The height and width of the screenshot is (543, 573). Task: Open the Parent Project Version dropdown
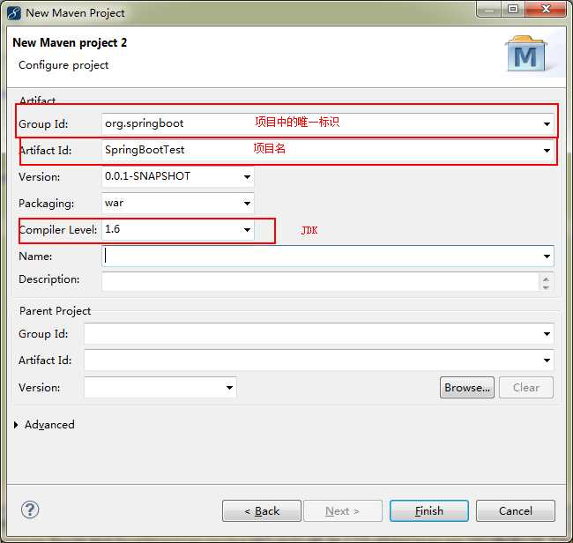tap(229, 387)
